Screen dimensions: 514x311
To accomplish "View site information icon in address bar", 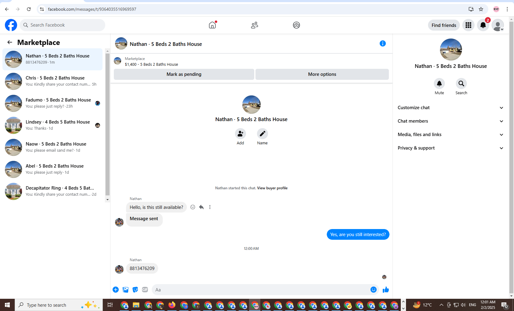I will (x=42, y=9).
